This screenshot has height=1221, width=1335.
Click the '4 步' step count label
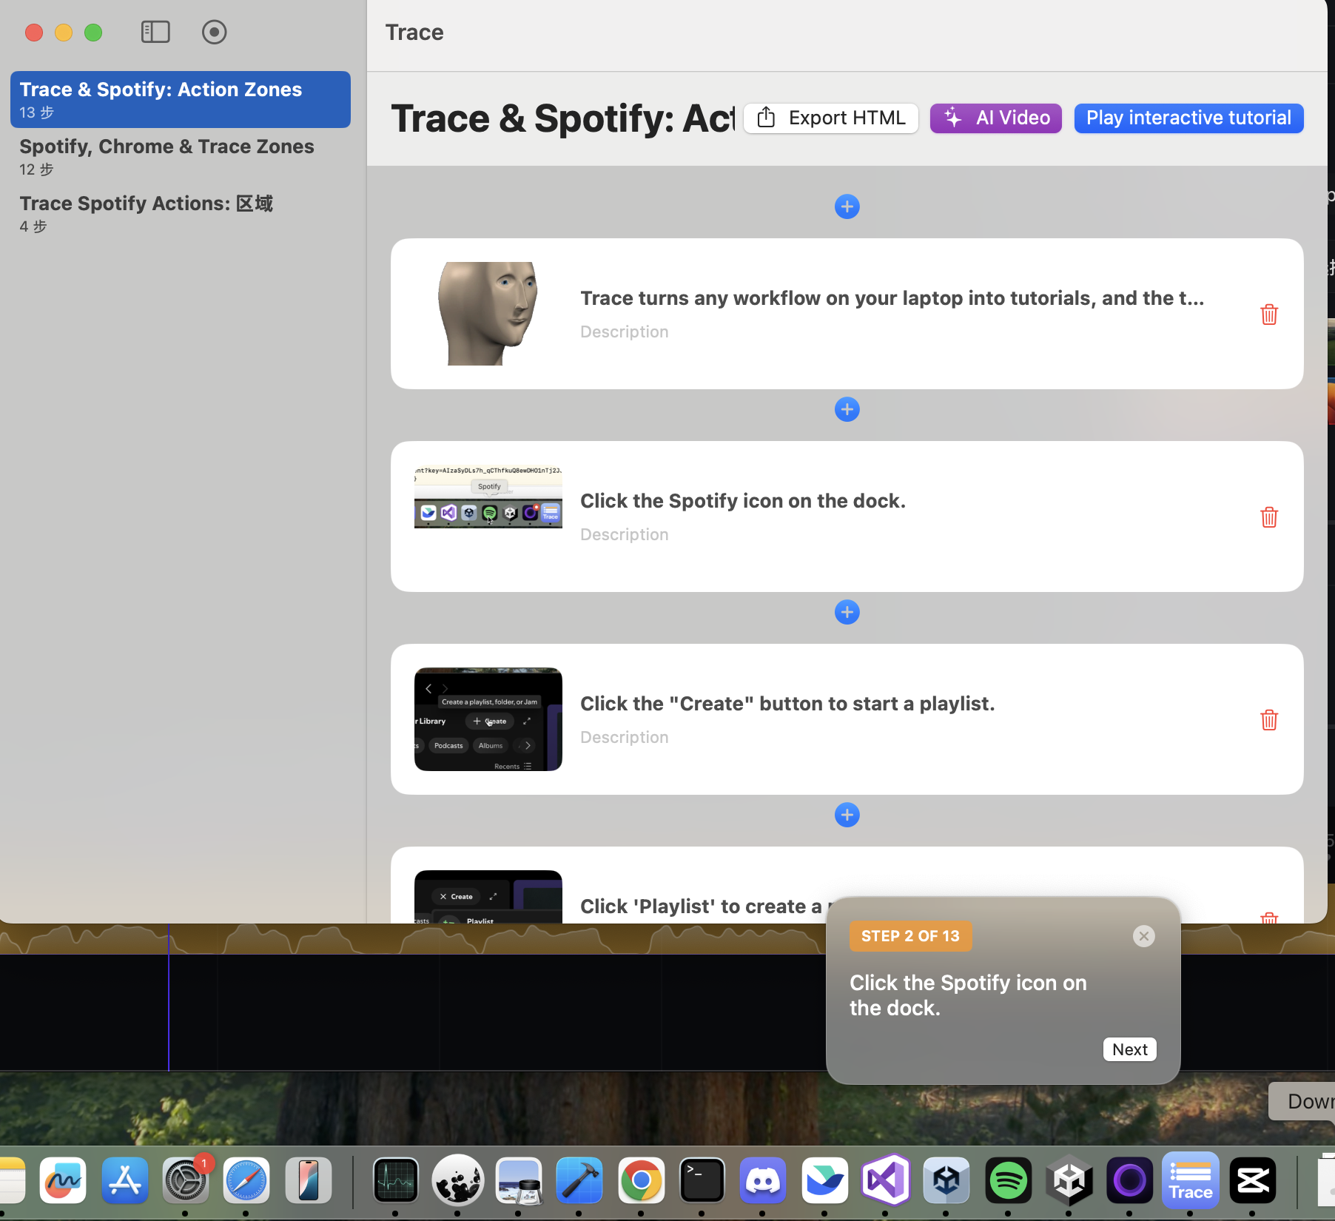click(x=33, y=226)
